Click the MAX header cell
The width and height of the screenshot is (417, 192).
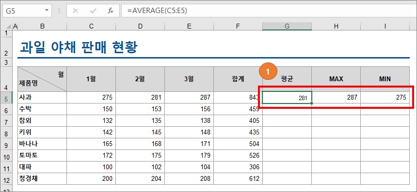coord(336,79)
